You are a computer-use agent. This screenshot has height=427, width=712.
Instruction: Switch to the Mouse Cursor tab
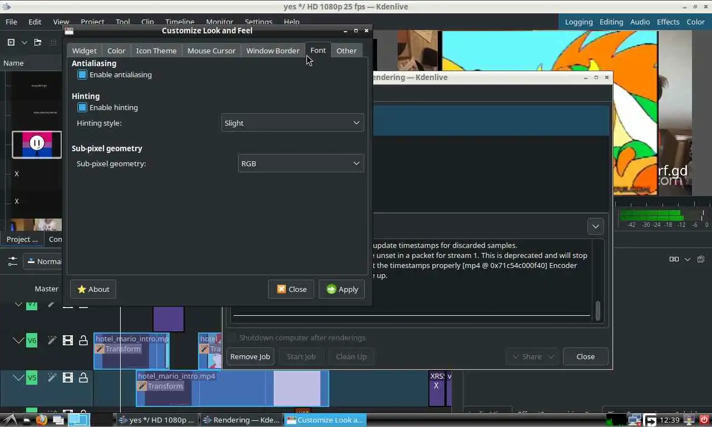click(211, 51)
